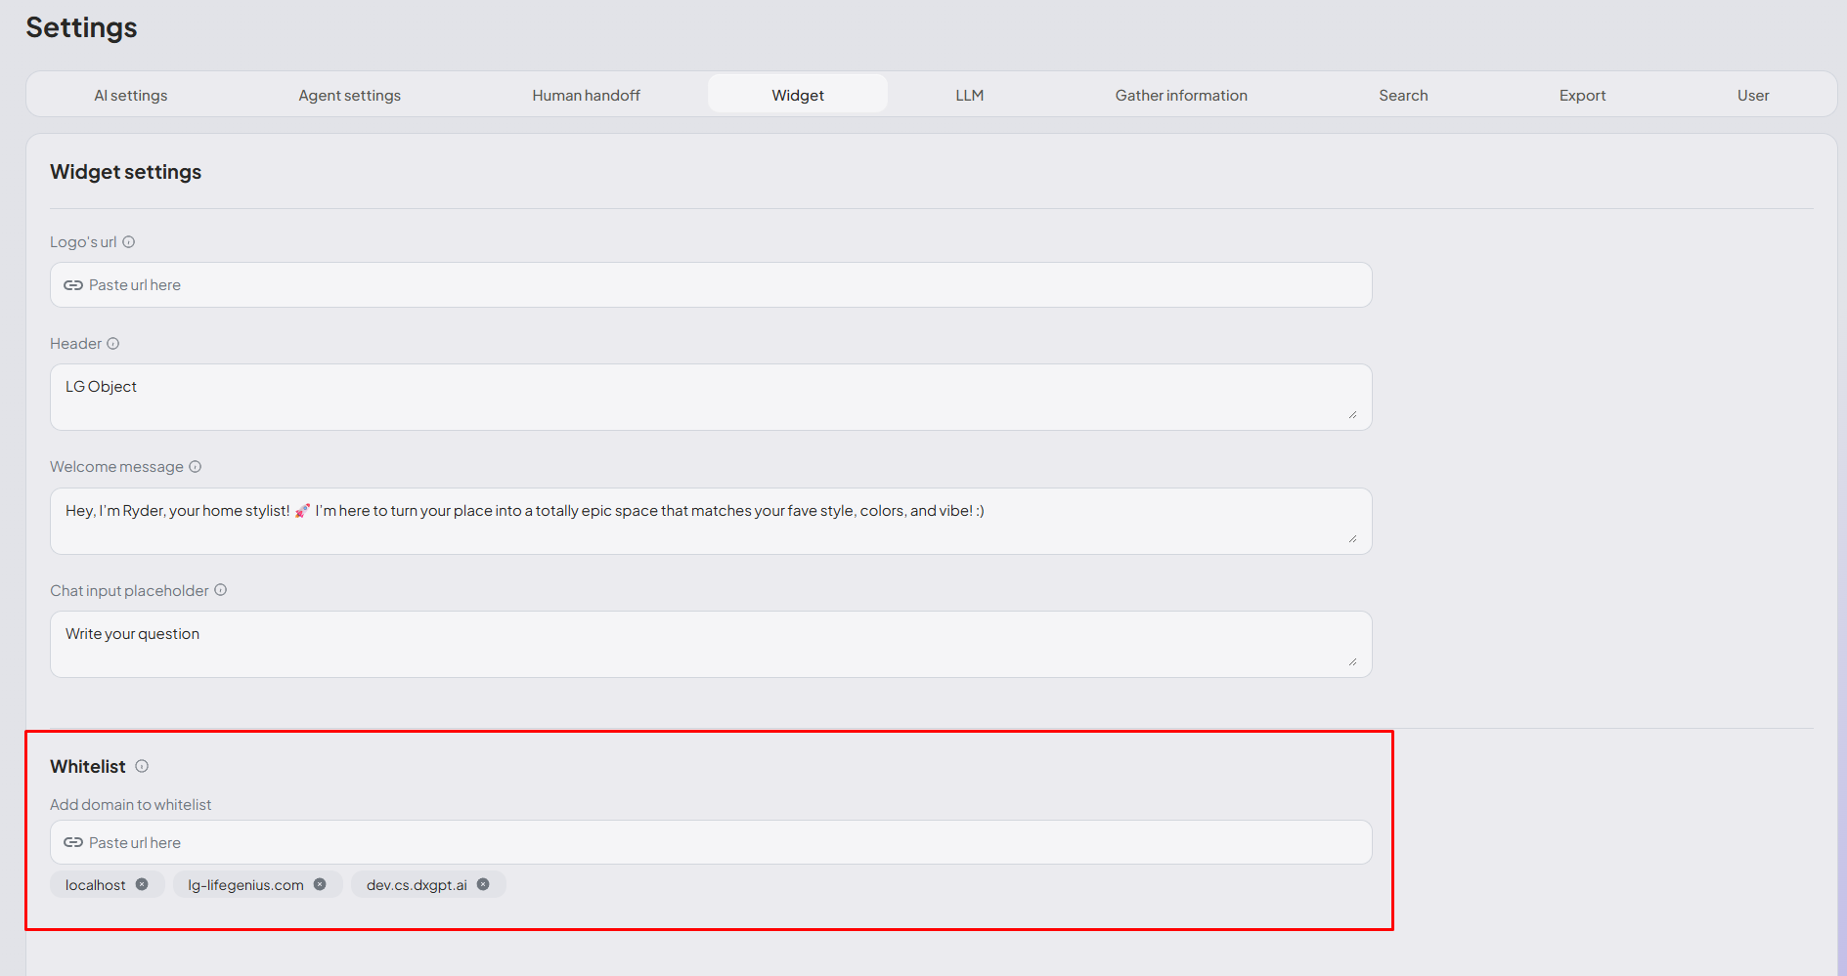
Task: Click the Header text area
Action: (711, 397)
